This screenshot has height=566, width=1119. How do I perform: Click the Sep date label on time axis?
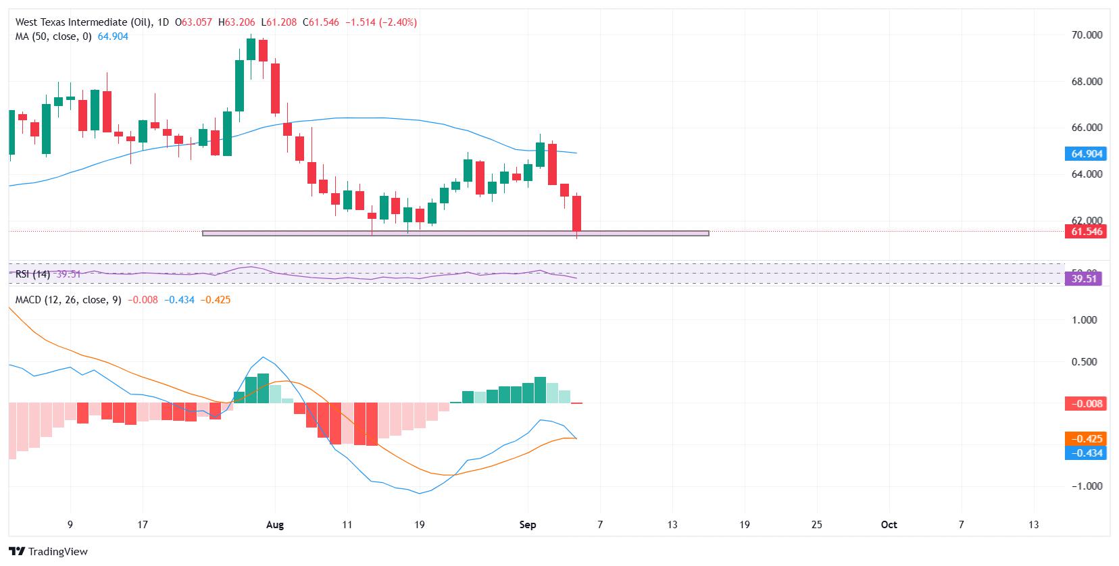(x=528, y=525)
